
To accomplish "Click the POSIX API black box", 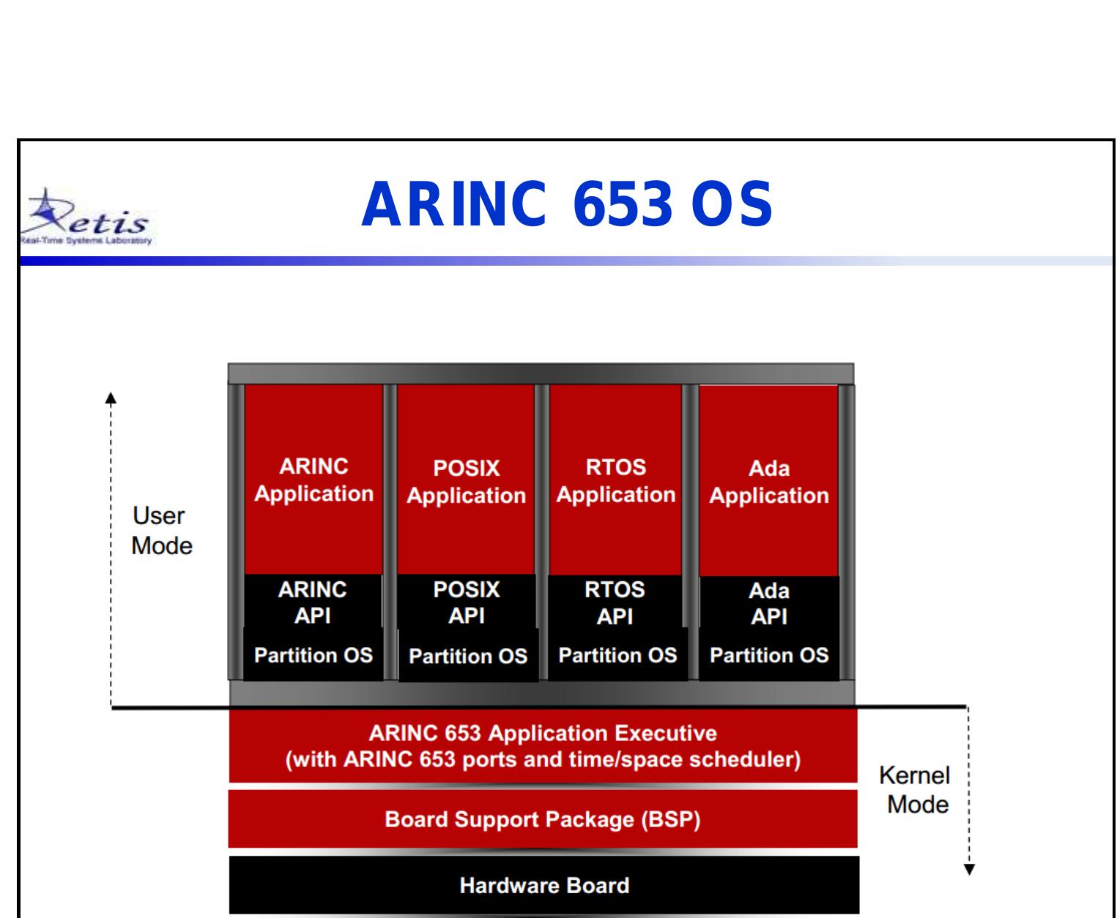I will coord(465,599).
